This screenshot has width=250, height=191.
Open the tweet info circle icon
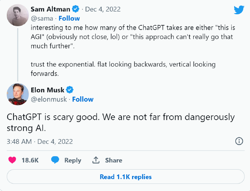pyautogui.click(x=239, y=141)
